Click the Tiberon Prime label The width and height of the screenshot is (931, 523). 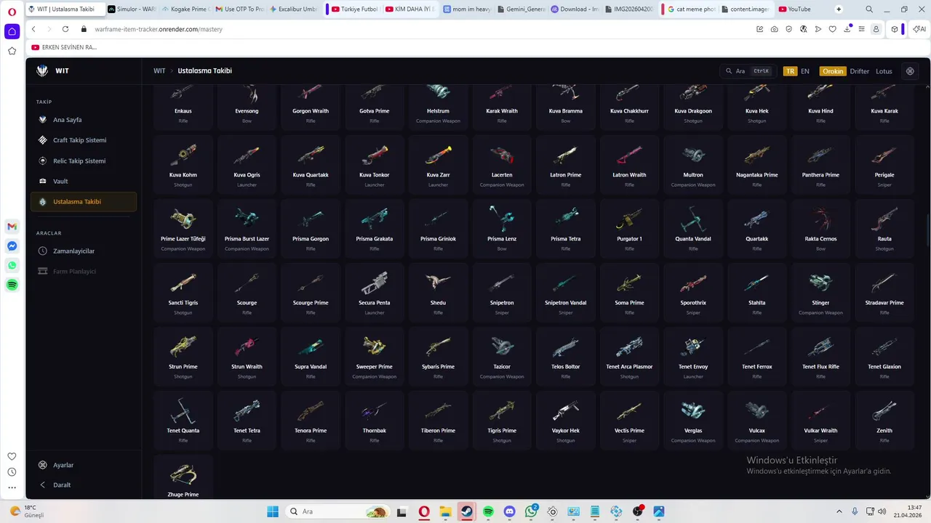pyautogui.click(x=438, y=431)
